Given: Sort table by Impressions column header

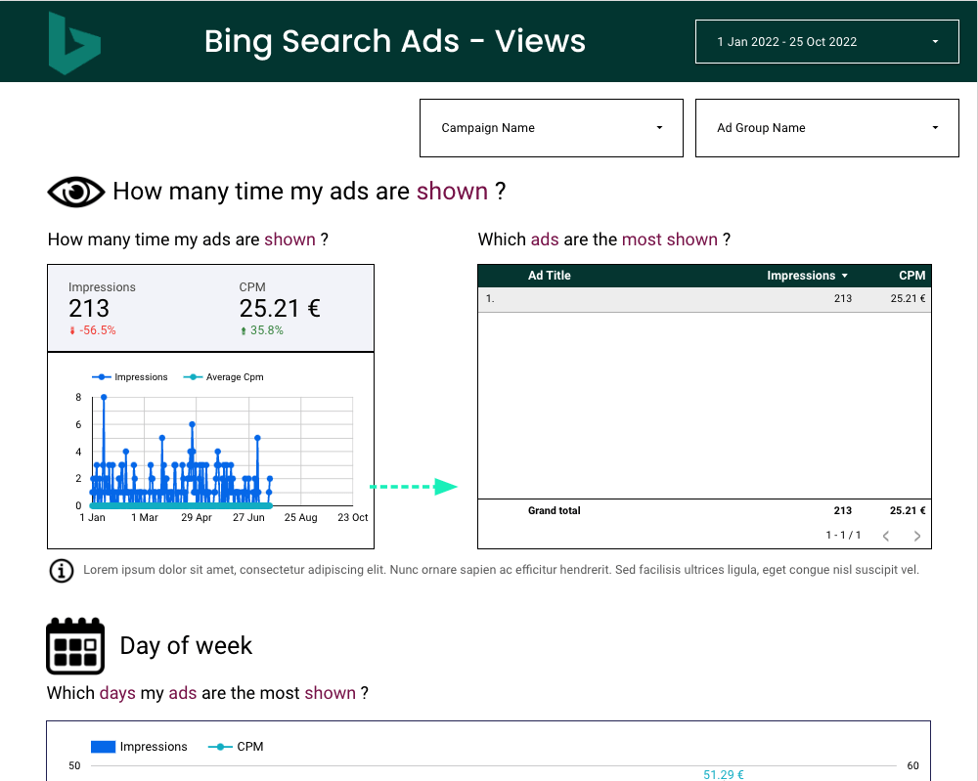Looking at the screenshot, I should (806, 276).
